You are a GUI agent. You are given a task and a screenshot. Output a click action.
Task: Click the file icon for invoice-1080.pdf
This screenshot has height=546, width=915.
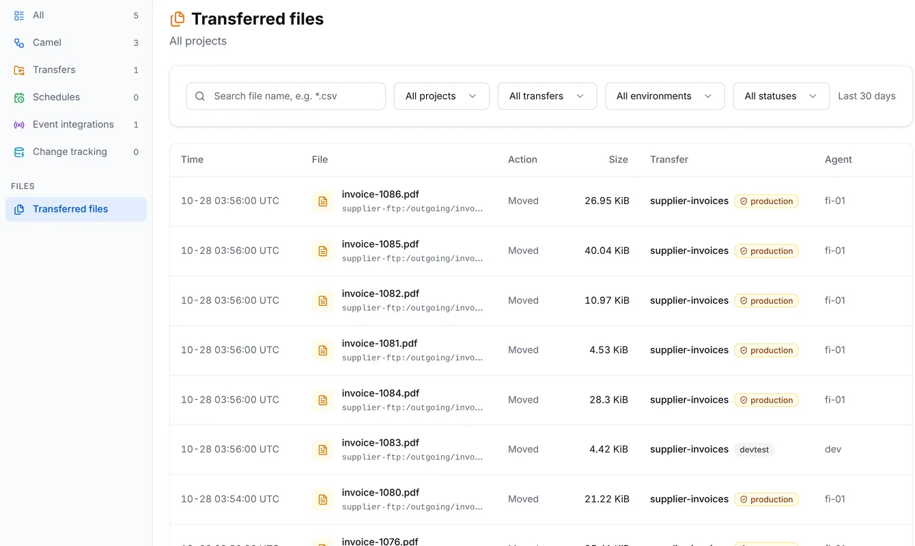(323, 500)
